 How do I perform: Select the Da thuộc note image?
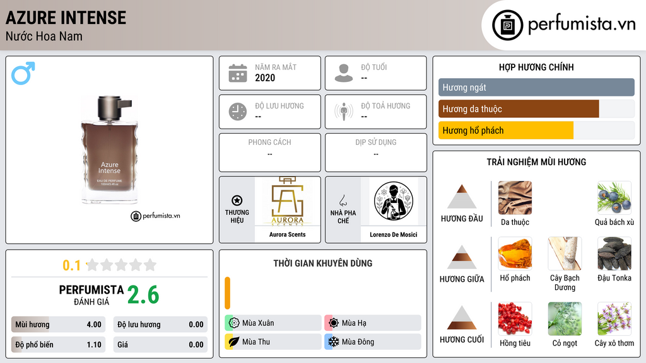[x=515, y=197]
